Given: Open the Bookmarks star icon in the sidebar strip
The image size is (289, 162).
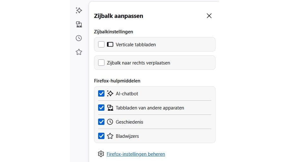Looking at the screenshot, I should click(79, 52).
